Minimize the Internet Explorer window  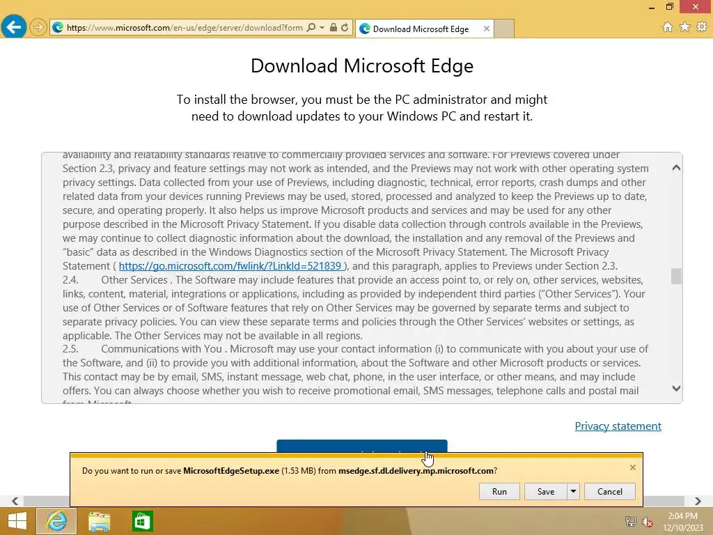[652, 7]
